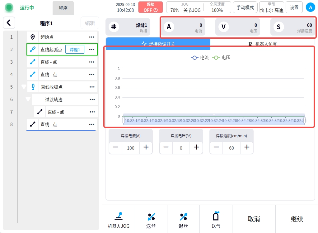Switch to the 机器人仿真 tab
The width and height of the screenshot is (318, 233).
263,44
